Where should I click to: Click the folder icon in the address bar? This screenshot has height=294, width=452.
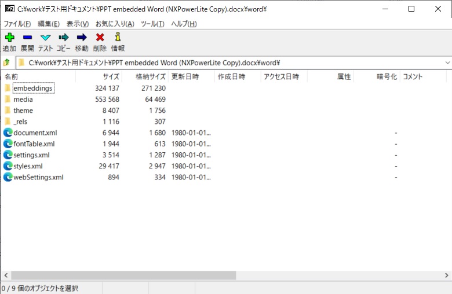click(21, 63)
